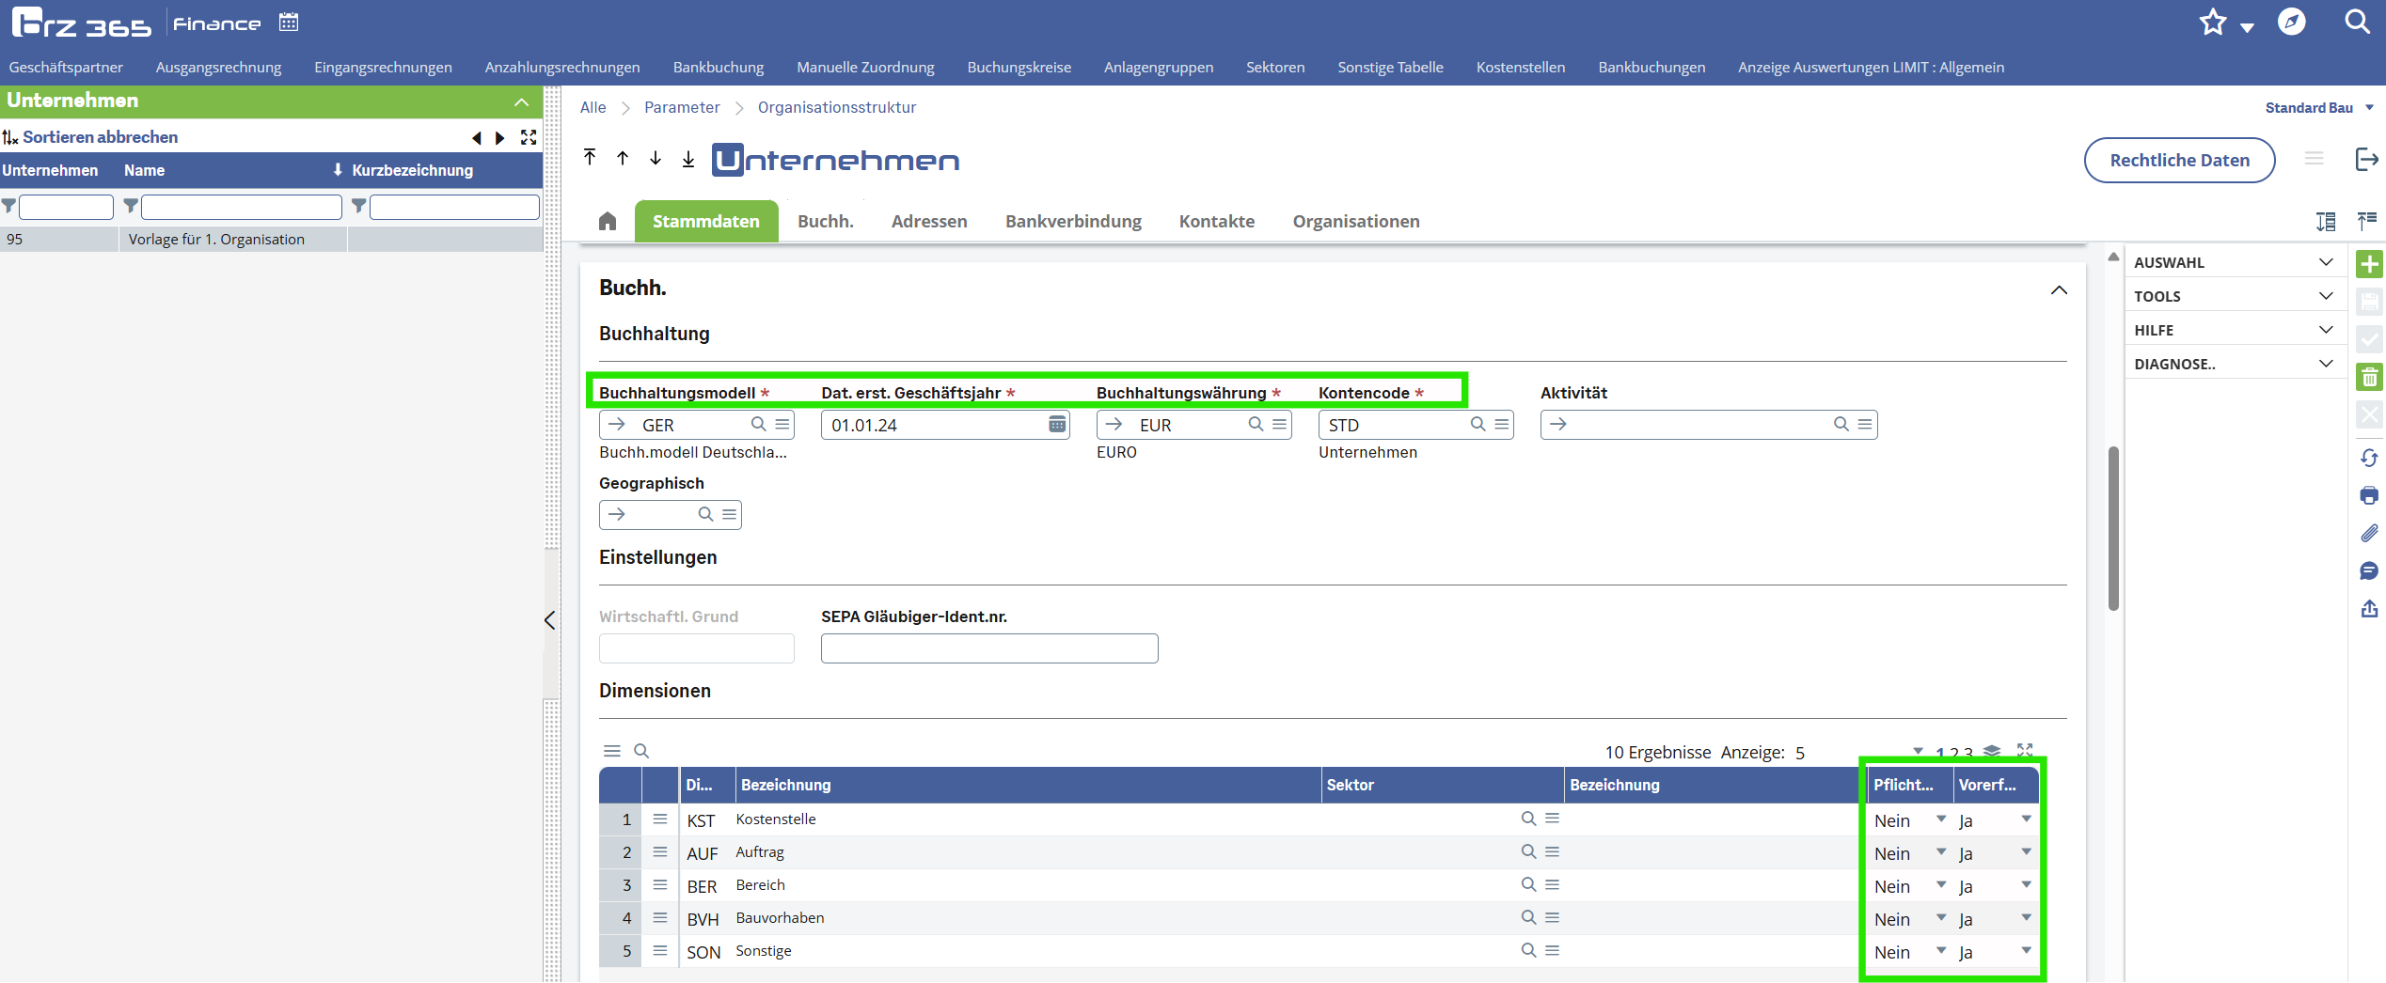This screenshot has width=2386, height=983.
Task: Open the calendar icon next to Finance
Action: [289, 23]
